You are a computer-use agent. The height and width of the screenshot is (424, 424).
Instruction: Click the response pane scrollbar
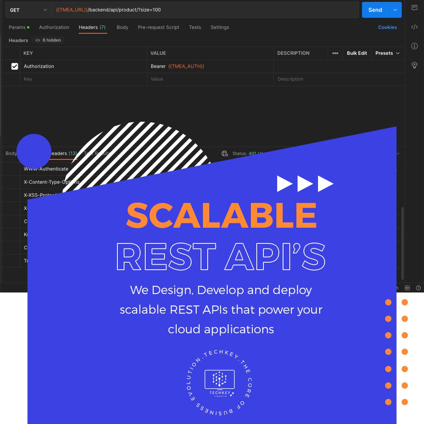[x=402, y=243]
